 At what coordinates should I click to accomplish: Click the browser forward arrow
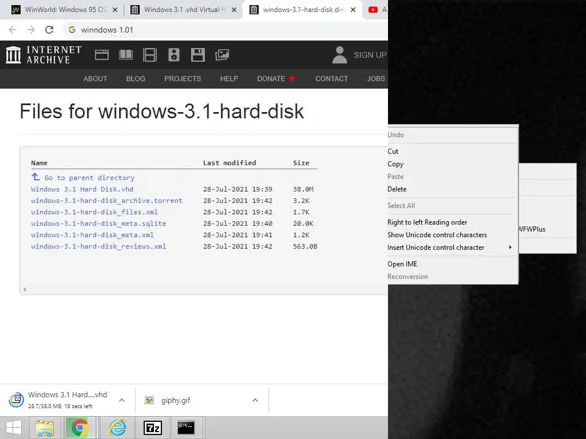point(31,30)
